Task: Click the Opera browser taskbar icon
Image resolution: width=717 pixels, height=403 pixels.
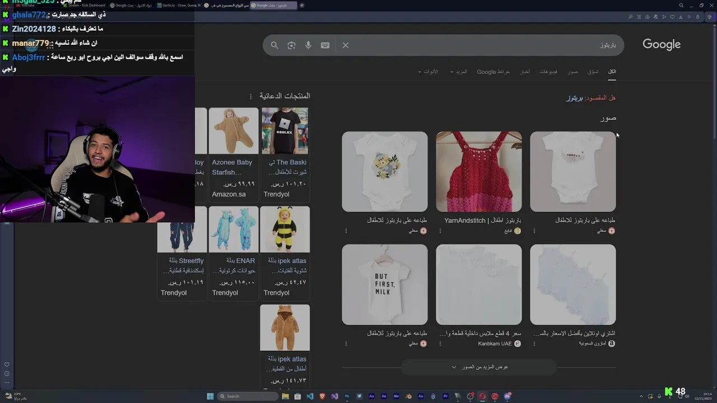Action: coord(482,396)
